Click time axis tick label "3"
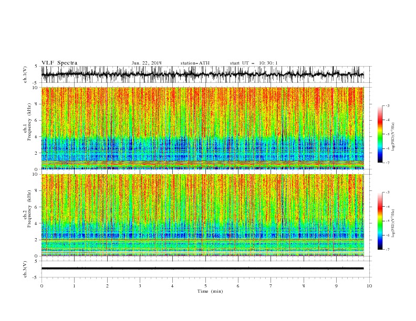The height and width of the screenshot is (321, 416). (140, 286)
